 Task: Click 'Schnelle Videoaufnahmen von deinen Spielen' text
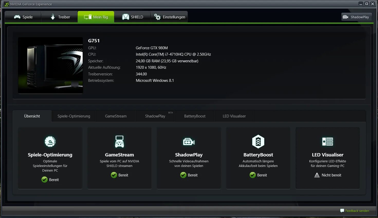point(189,164)
